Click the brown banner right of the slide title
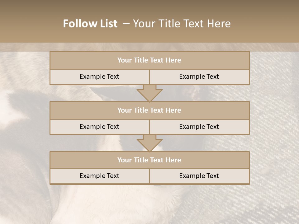299x224 pixels. tap(268, 24)
